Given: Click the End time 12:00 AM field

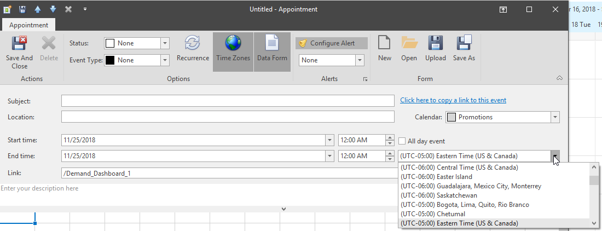Looking at the screenshot, I should click(361, 156).
